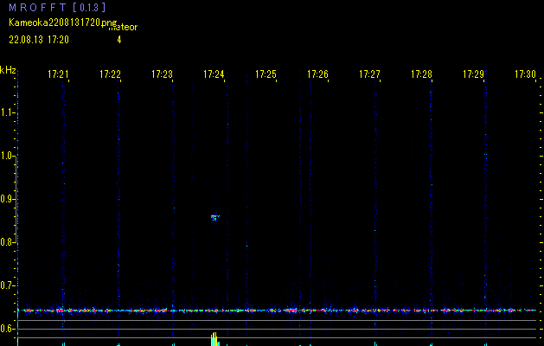Viewport: 544px width, 346px height.
Task: Click the 17:30 time marker
Action: [525, 74]
